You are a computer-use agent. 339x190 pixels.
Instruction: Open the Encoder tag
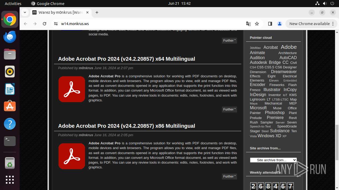click(x=257, y=84)
